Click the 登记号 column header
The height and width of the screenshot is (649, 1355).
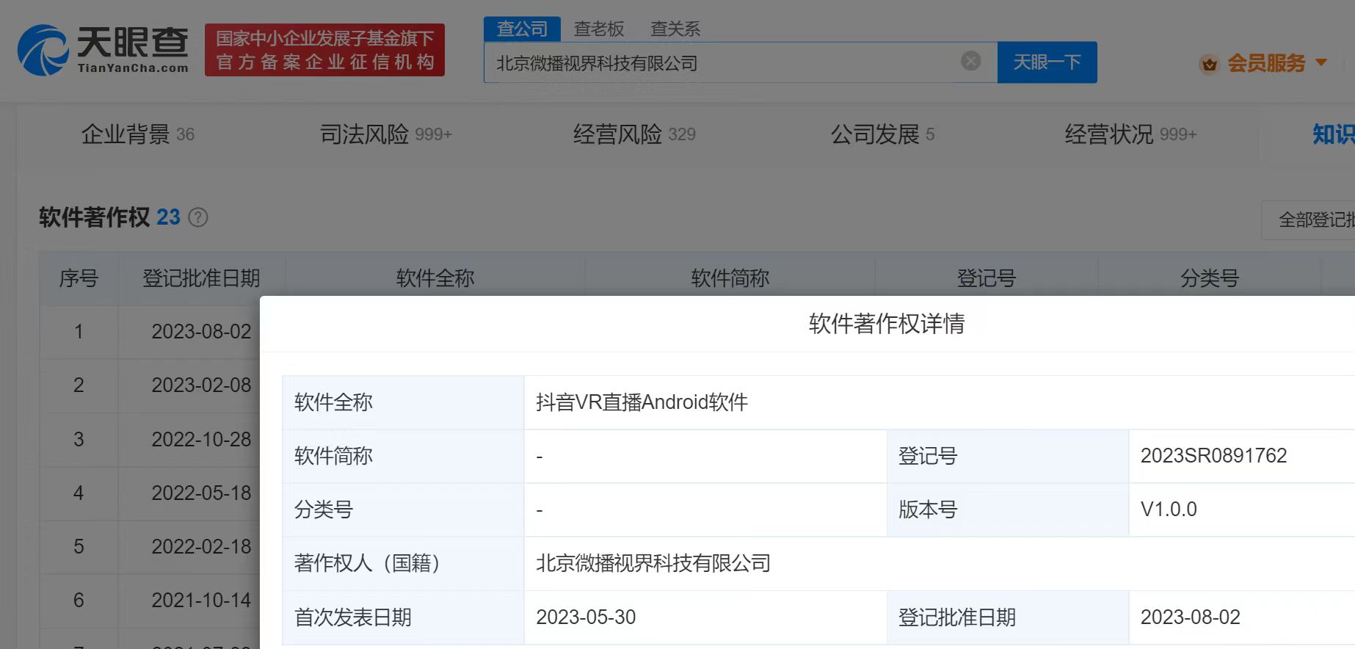point(987,278)
